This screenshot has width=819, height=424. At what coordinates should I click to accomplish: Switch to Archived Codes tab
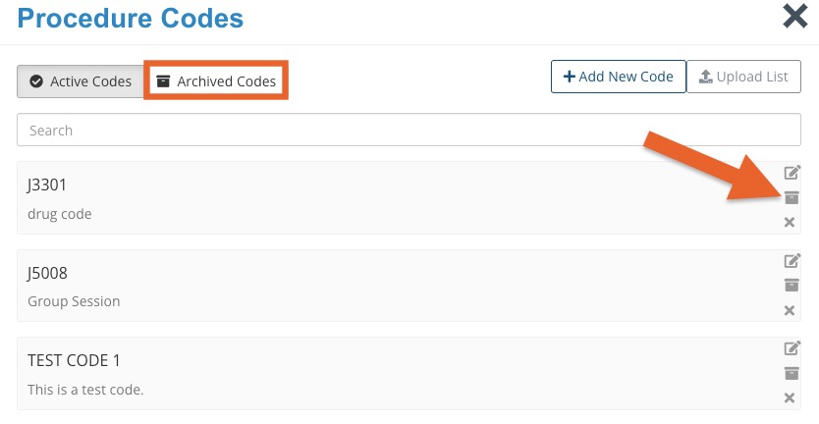(216, 80)
